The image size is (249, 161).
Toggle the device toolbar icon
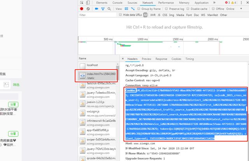click(88, 2)
